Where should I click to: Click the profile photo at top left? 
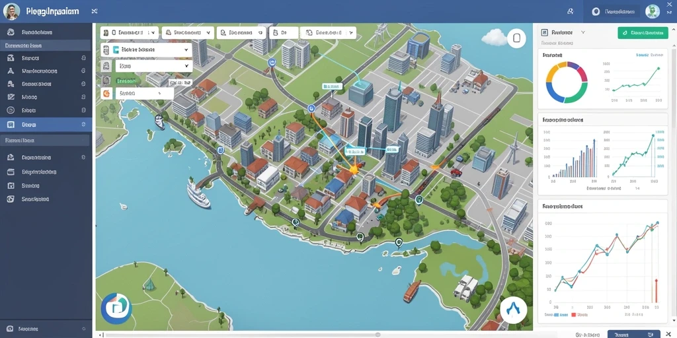[x=12, y=12]
